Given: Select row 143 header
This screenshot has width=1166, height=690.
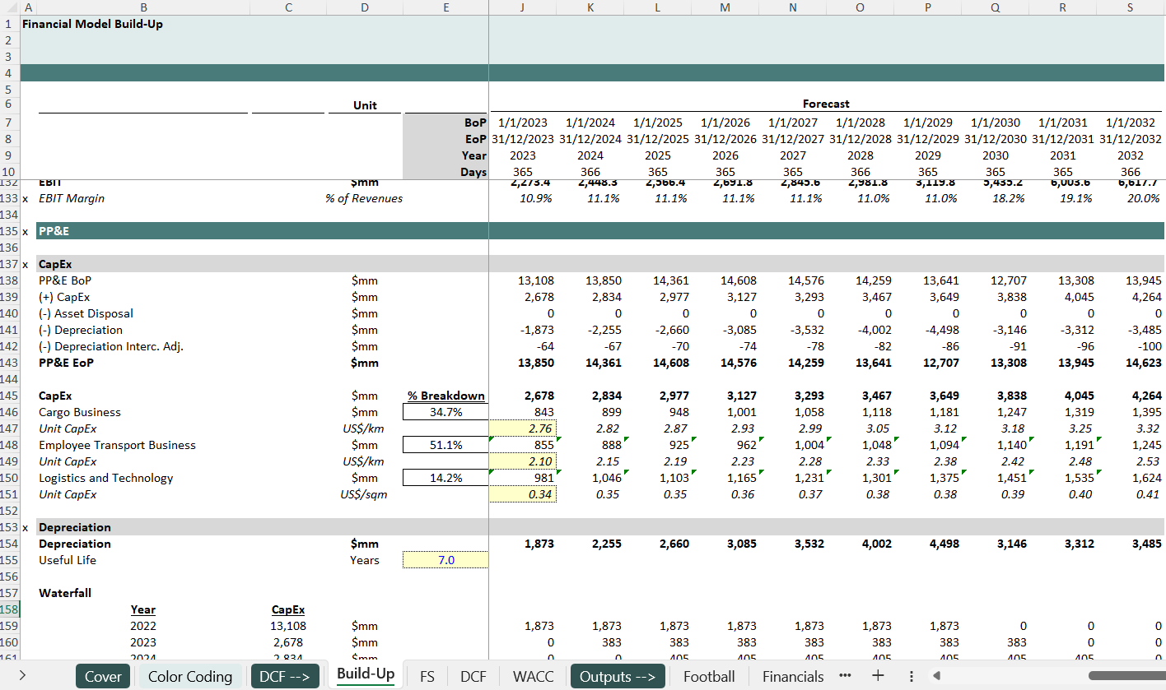Looking at the screenshot, I should click(8, 363).
